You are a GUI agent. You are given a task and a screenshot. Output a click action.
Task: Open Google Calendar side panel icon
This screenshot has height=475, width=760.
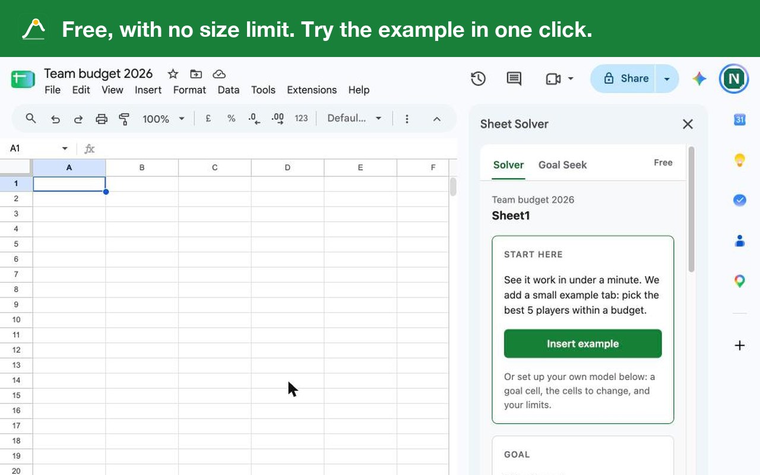(x=740, y=119)
